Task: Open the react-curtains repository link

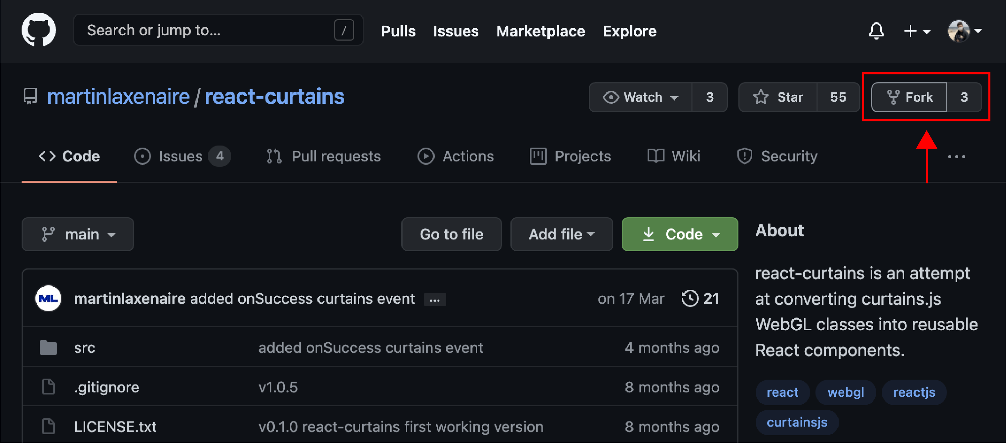Action: coord(274,97)
